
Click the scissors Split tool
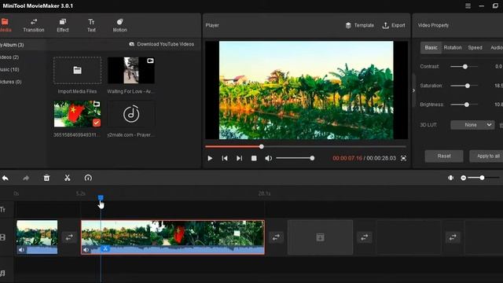click(x=67, y=178)
